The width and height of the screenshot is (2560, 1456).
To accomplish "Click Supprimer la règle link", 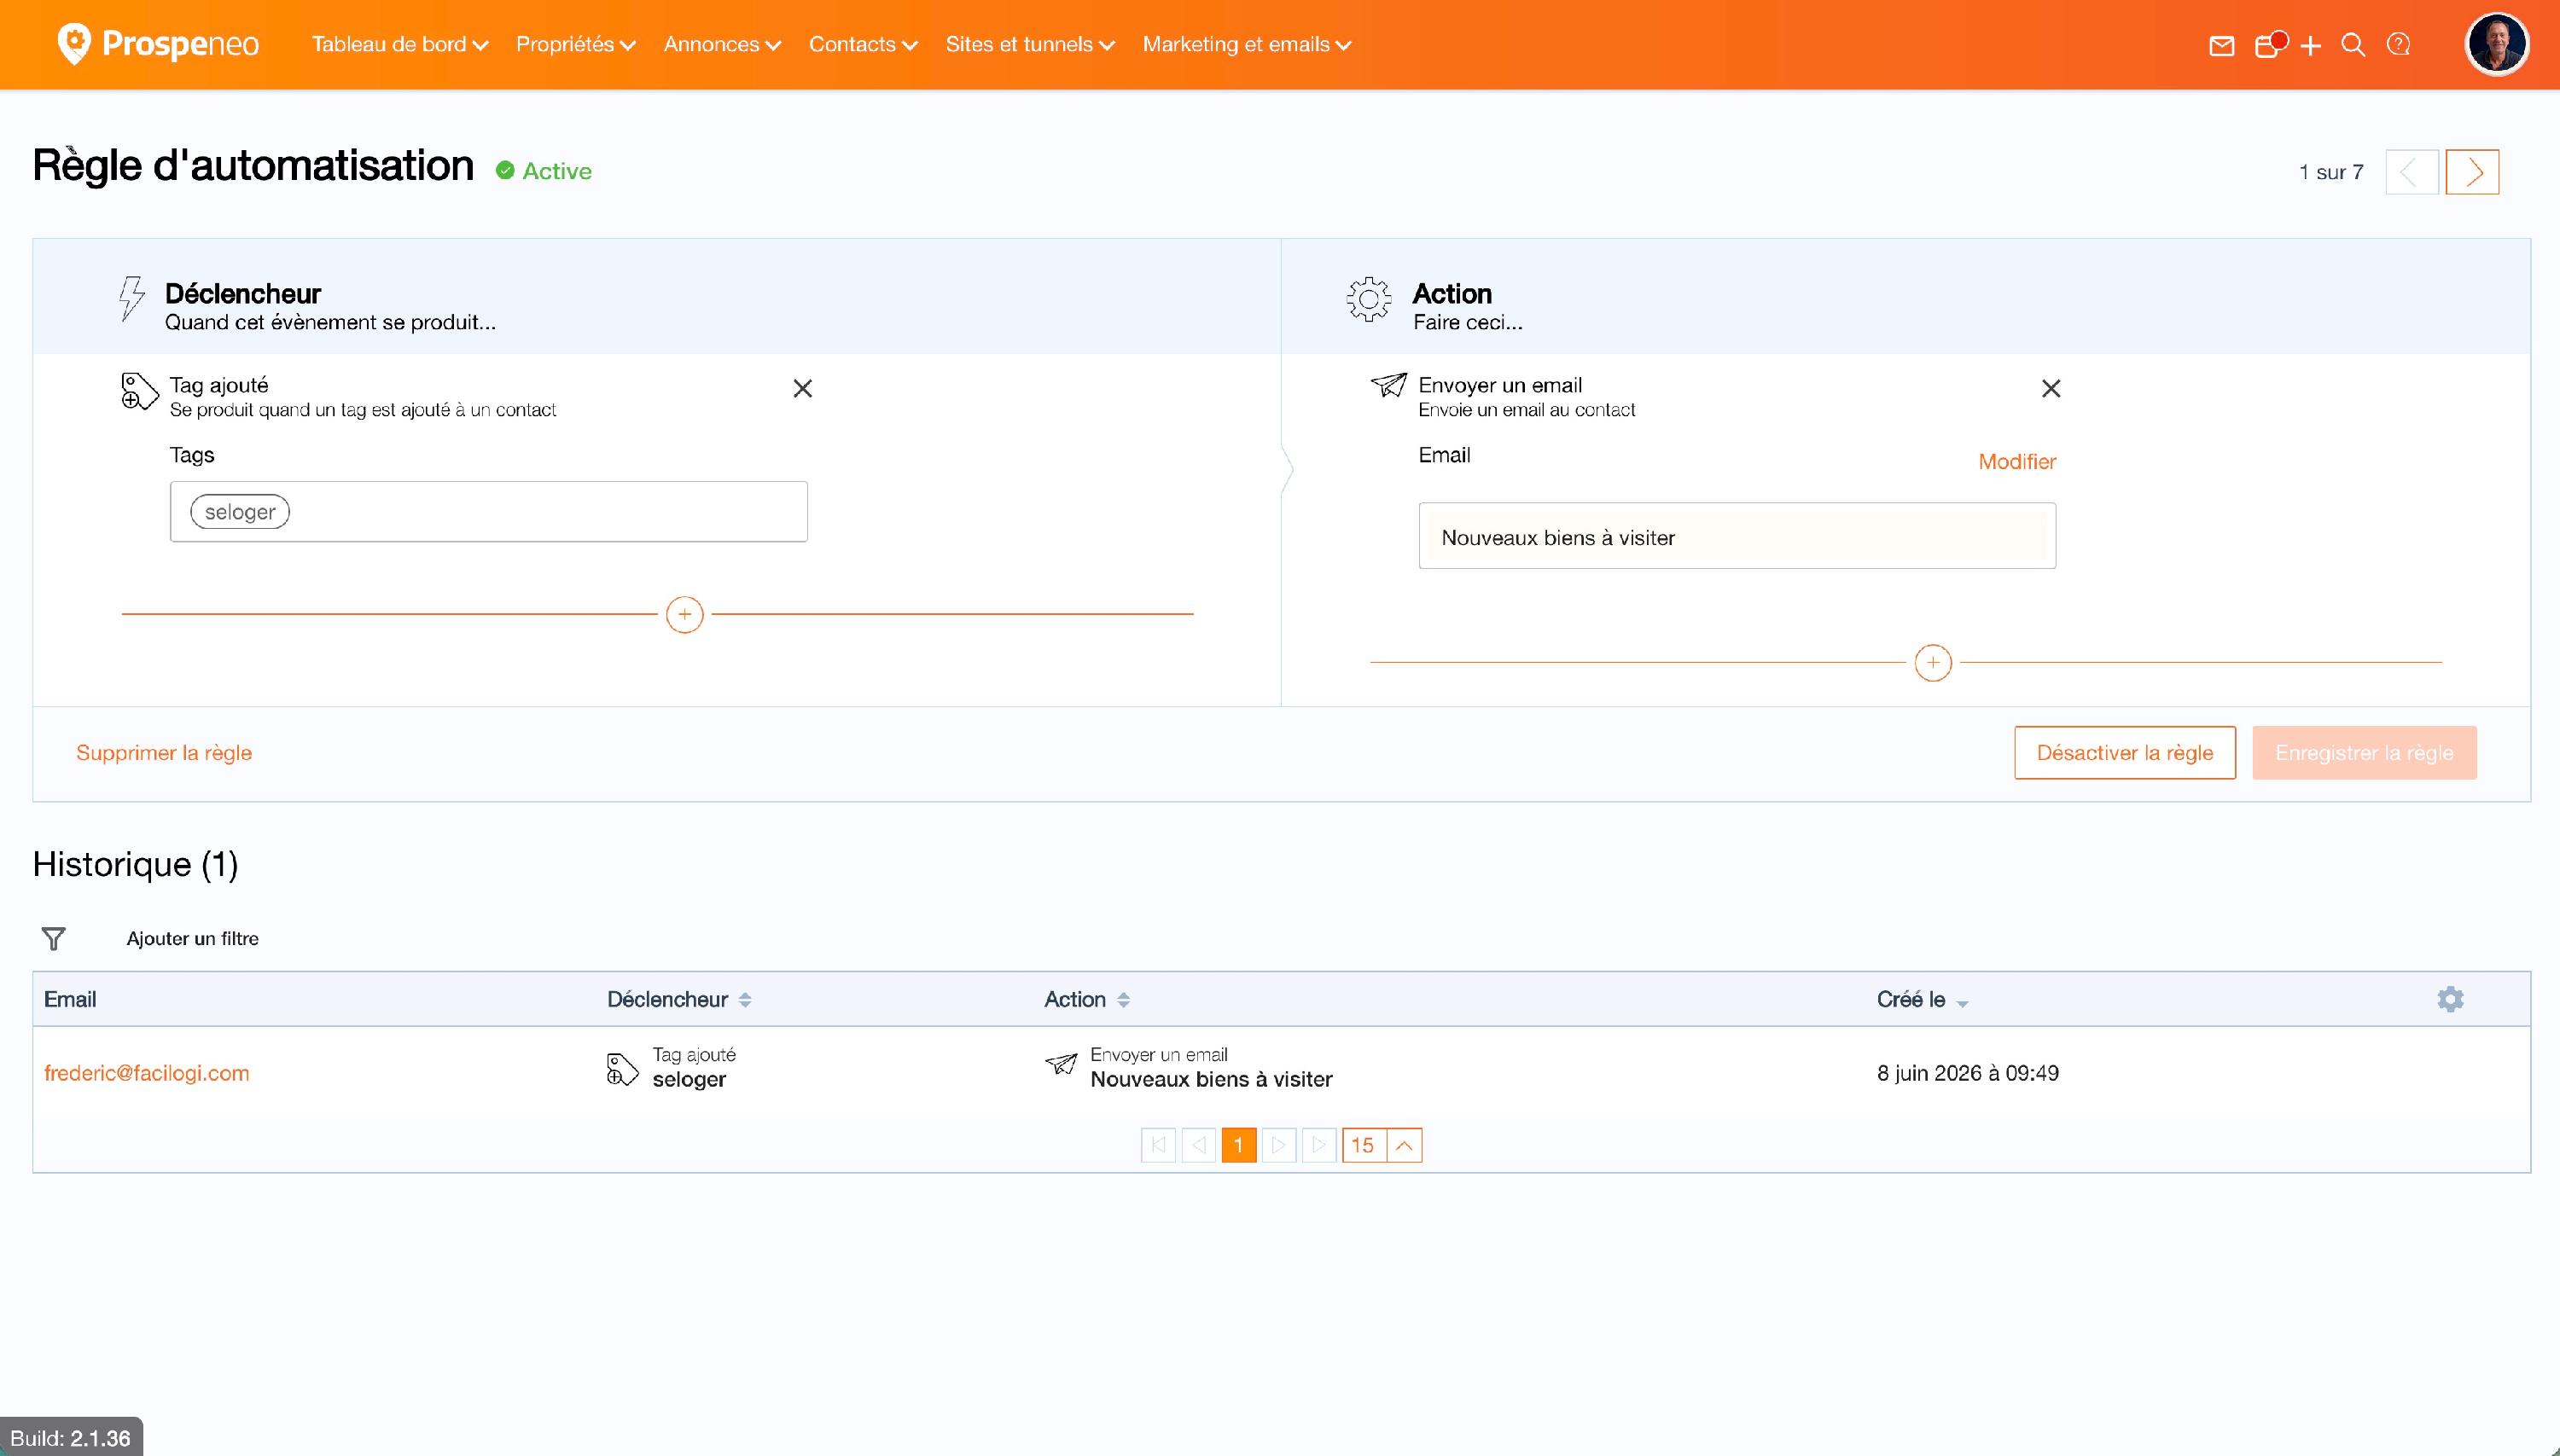I will click(x=164, y=753).
